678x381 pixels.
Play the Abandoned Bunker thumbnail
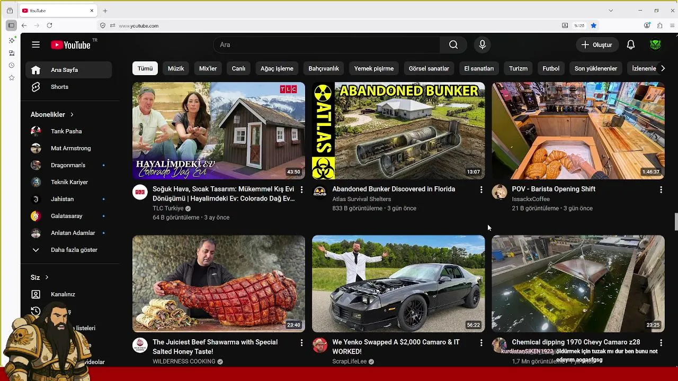[x=398, y=131]
